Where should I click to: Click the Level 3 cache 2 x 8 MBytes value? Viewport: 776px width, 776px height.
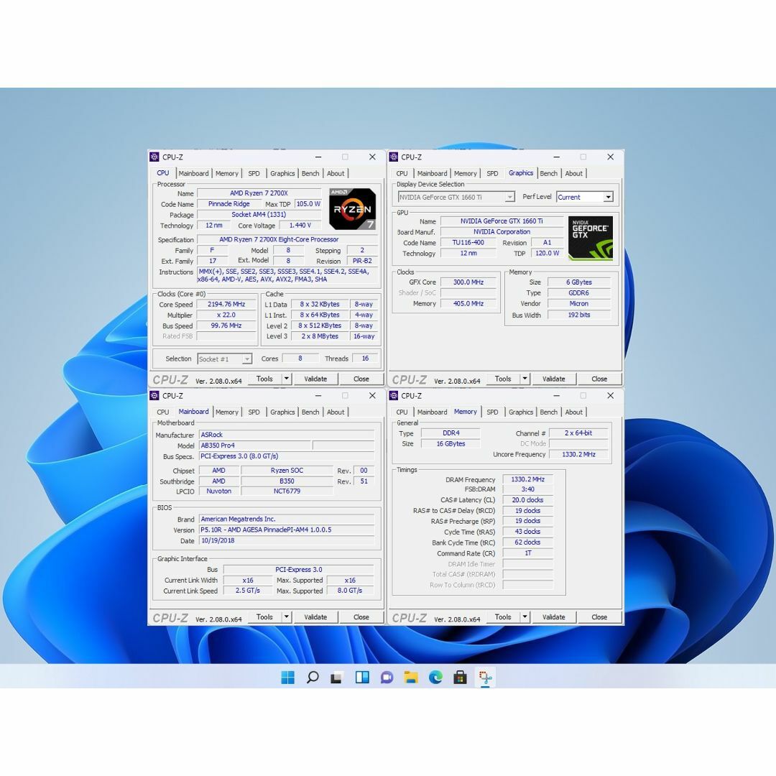click(320, 336)
